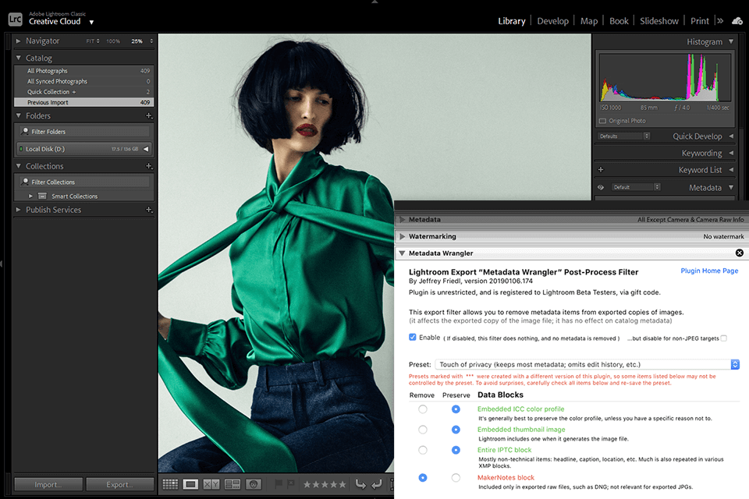
Task: Set the rejected flag icon
Action: 290,484
